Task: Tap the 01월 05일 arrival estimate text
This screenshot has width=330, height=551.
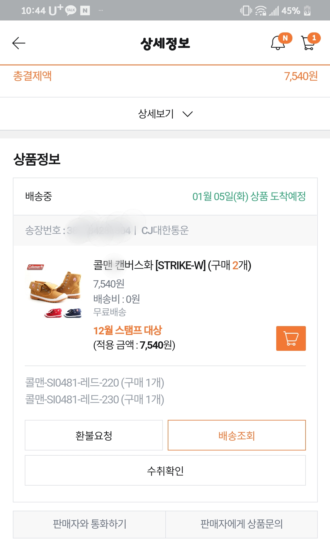Action: coord(249,196)
